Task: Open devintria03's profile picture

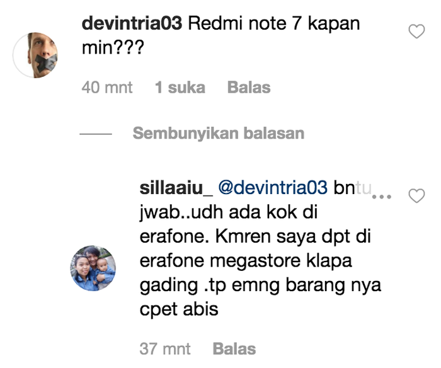Action: [35, 55]
